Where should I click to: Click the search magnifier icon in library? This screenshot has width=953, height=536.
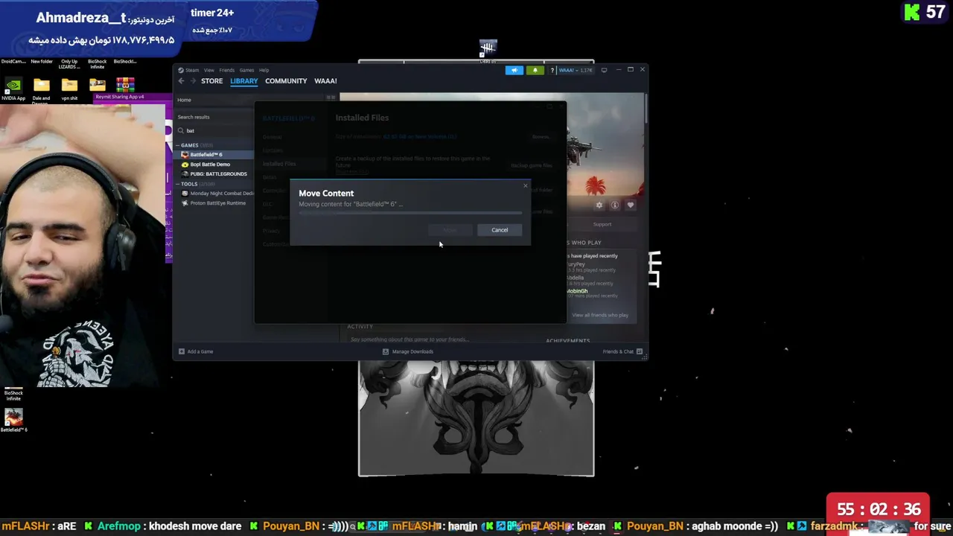tap(181, 130)
